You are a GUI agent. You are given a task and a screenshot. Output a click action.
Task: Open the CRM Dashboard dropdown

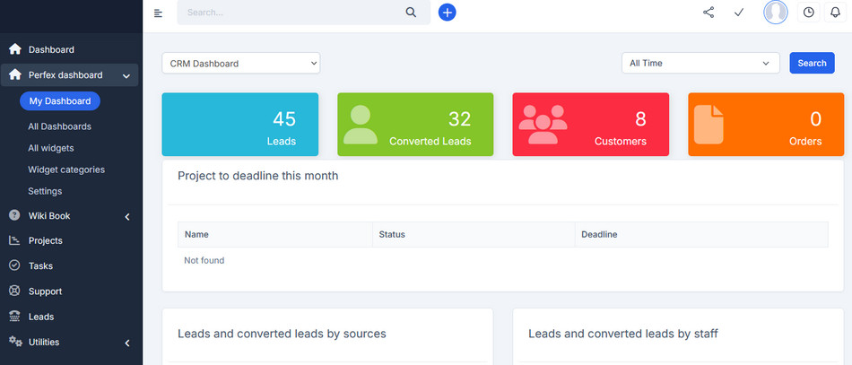point(240,63)
